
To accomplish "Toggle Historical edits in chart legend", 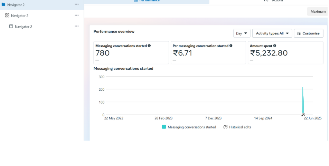I will (237, 127).
